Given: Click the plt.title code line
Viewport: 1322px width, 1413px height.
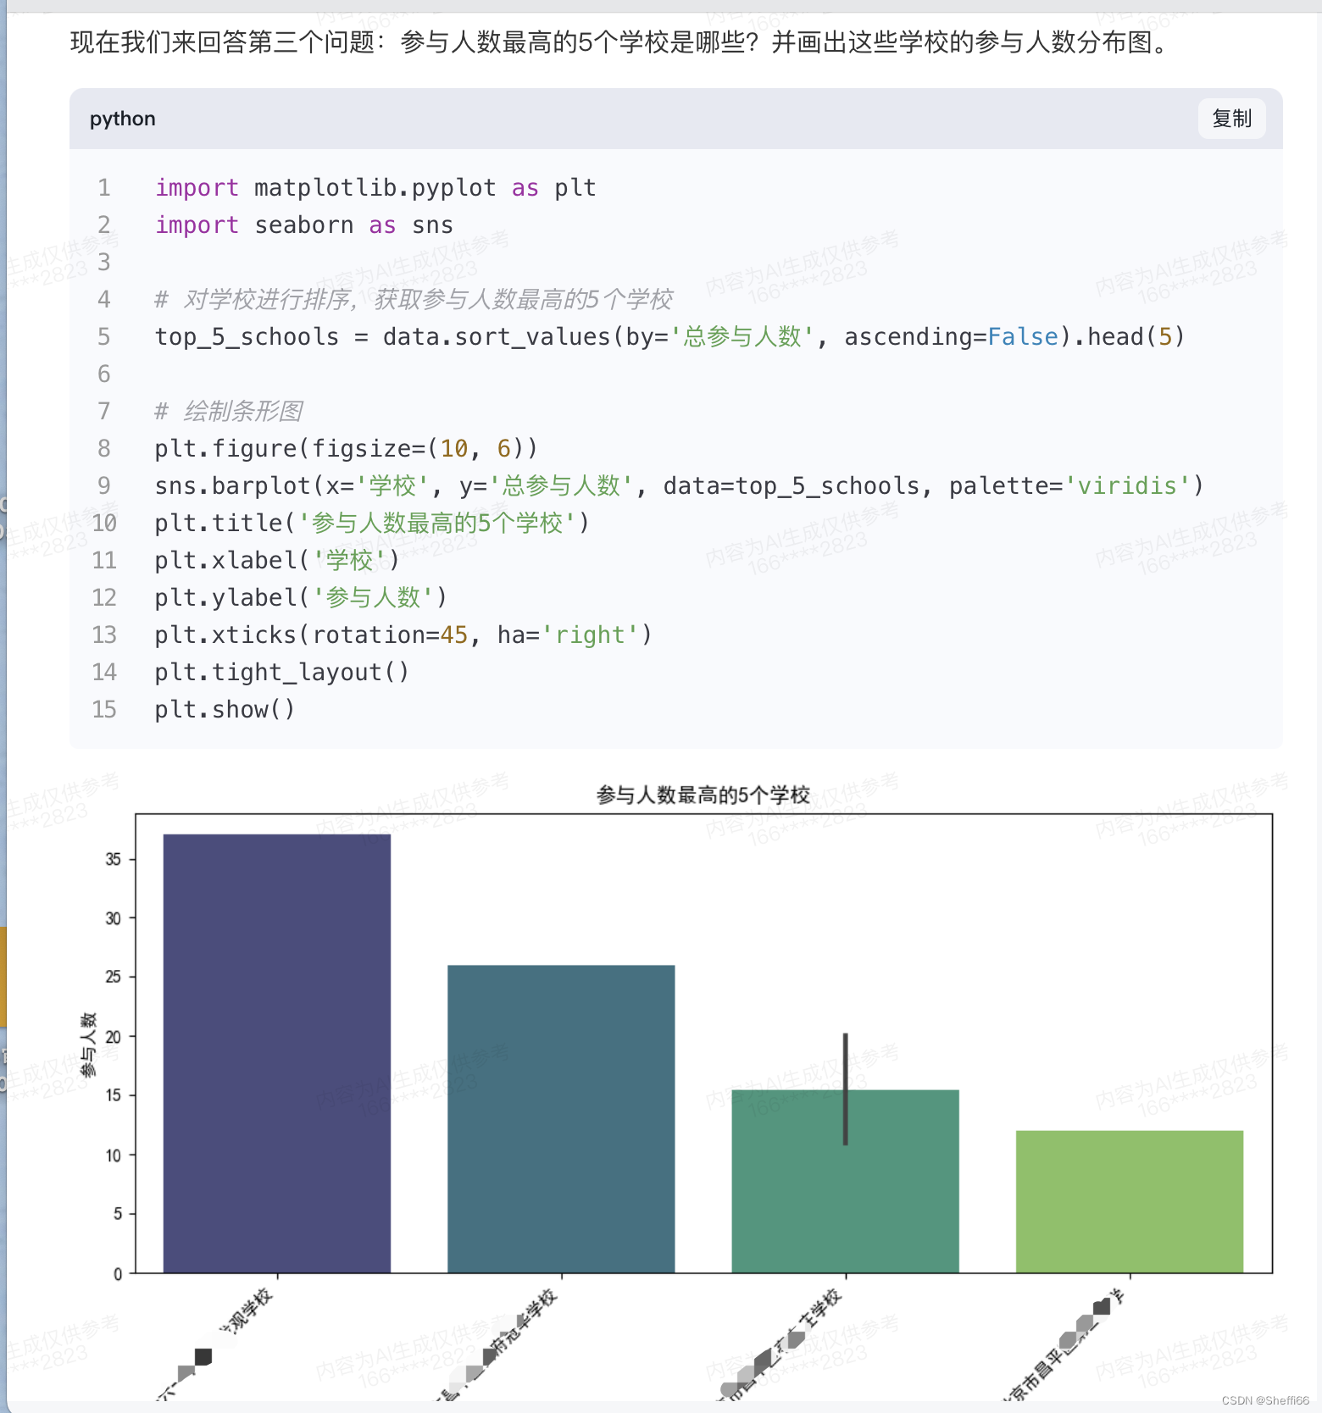Looking at the screenshot, I should click(x=372, y=523).
